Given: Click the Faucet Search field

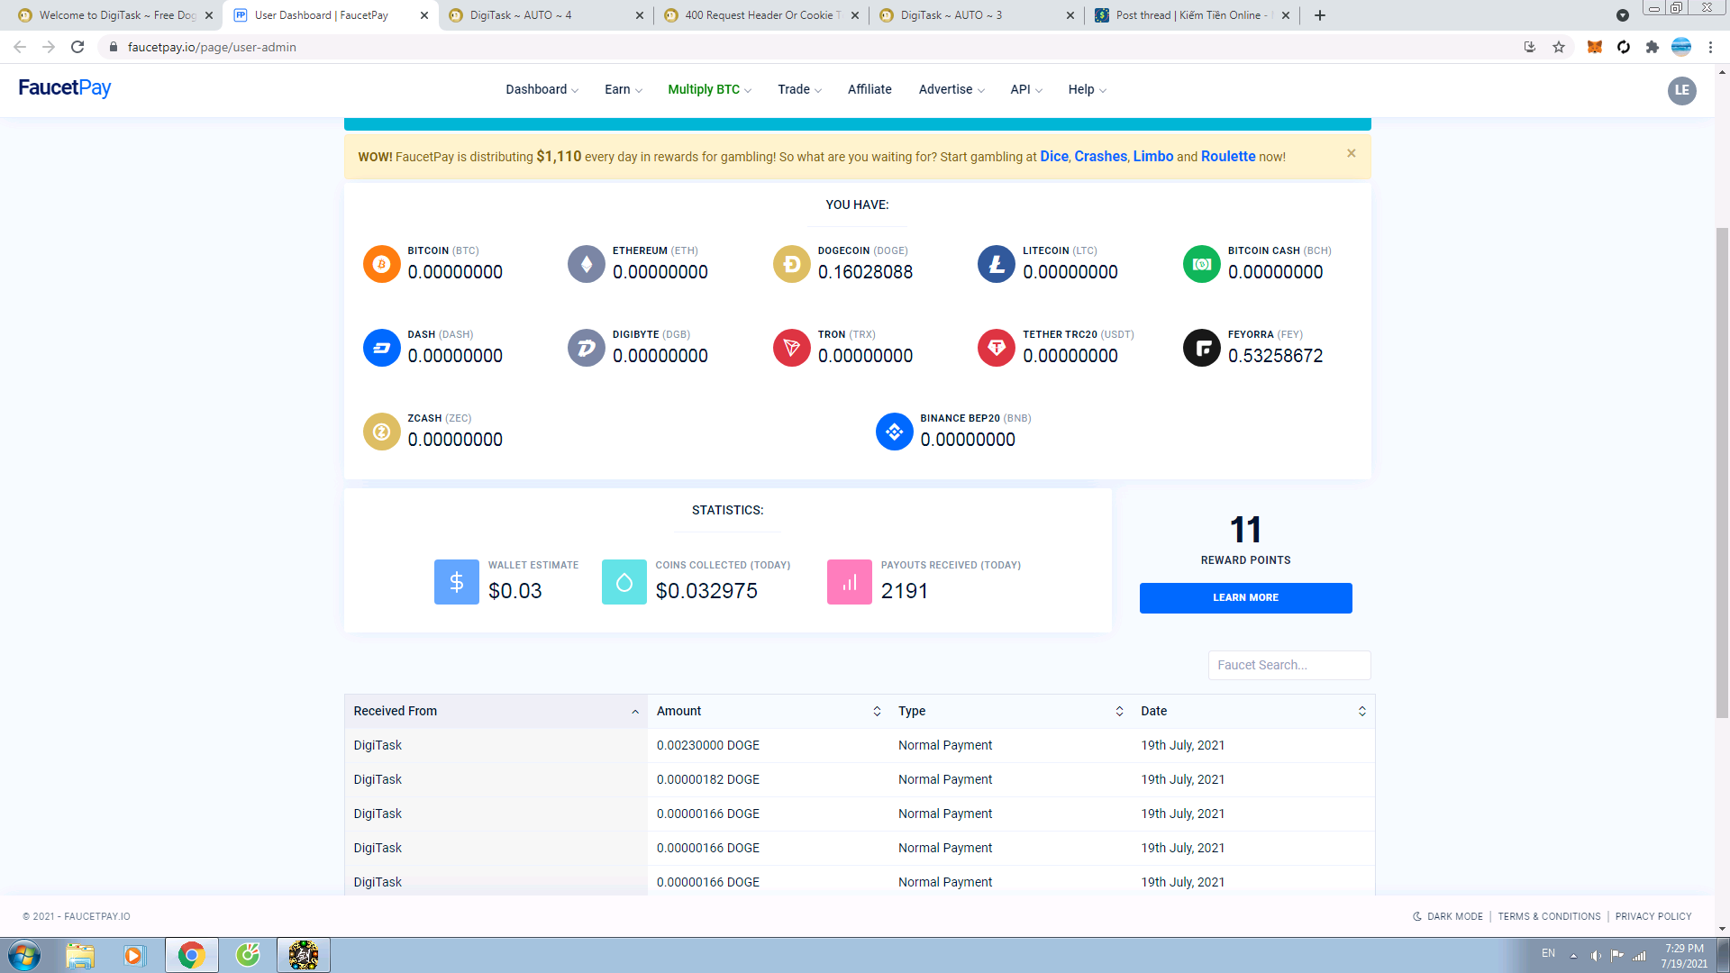Looking at the screenshot, I should (1288, 665).
